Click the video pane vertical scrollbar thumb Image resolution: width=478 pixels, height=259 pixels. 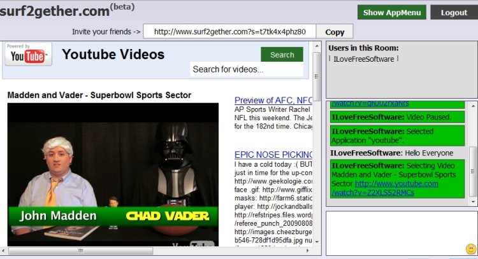pos(317,77)
